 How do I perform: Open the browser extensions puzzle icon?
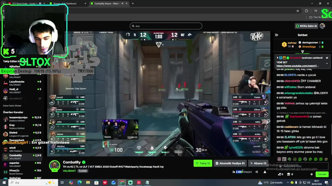click(x=307, y=11)
